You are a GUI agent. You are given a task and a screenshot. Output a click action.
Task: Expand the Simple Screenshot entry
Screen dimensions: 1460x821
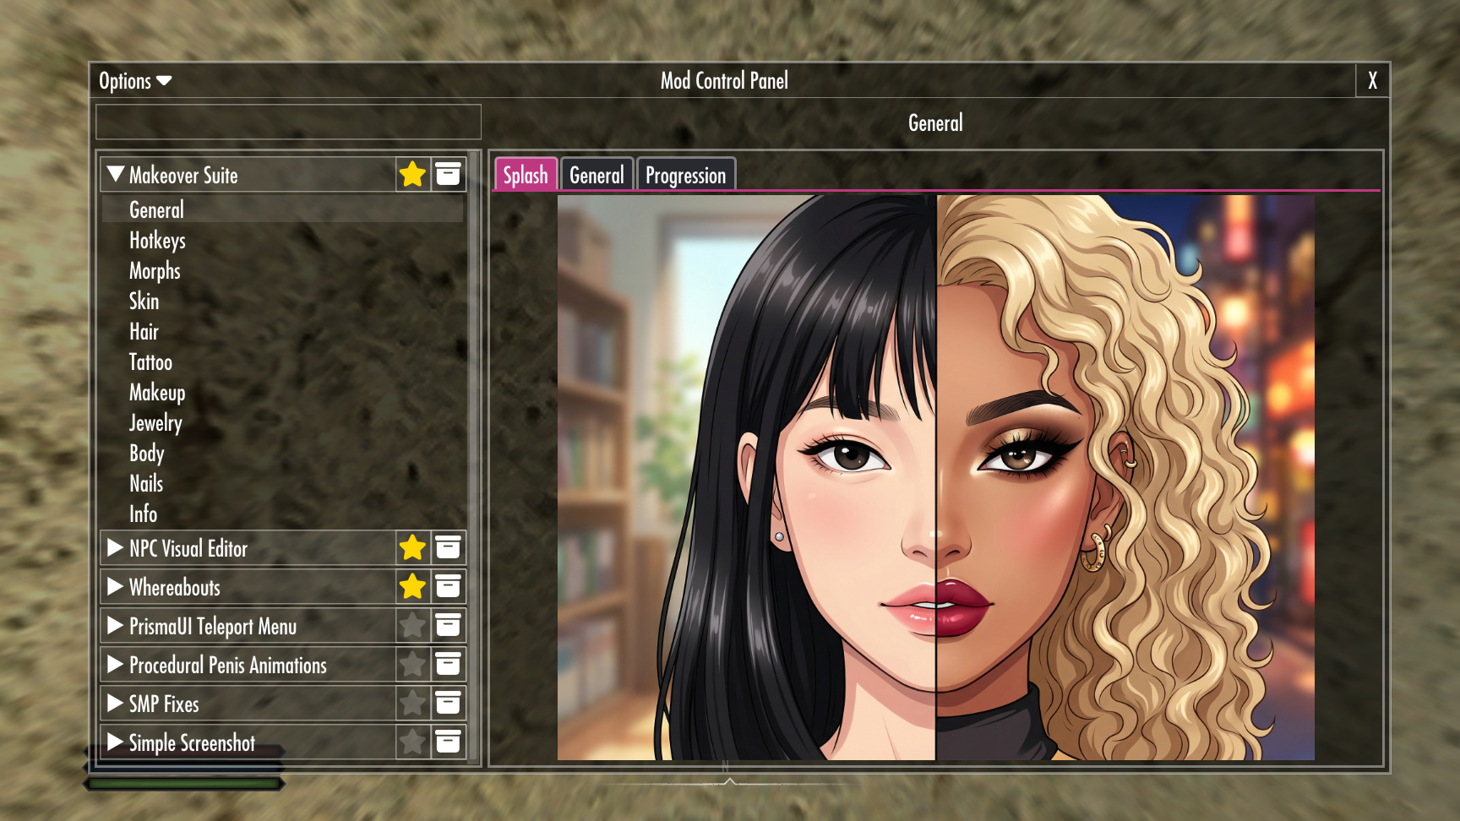[x=116, y=742]
